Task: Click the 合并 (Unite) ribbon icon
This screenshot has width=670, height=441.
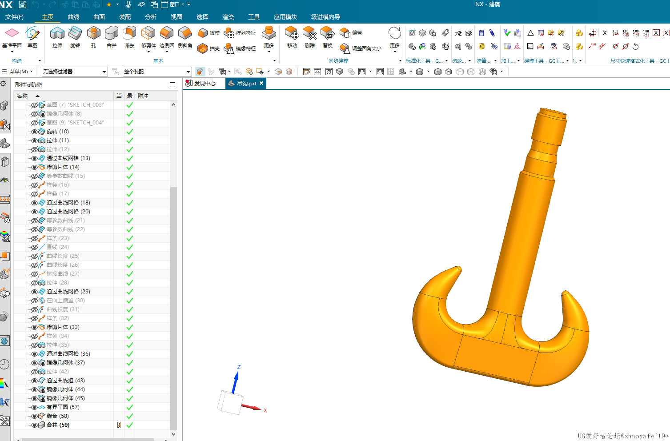Action: point(112,34)
